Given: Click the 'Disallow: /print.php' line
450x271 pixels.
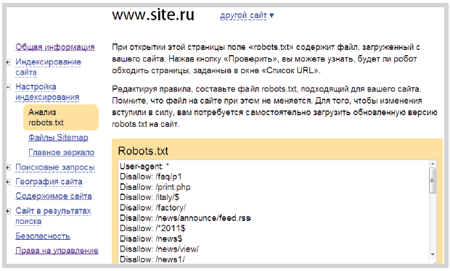Looking at the screenshot, I should coord(155,187).
